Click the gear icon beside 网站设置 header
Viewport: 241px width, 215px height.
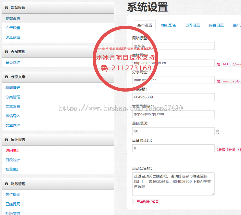tap(6, 8)
